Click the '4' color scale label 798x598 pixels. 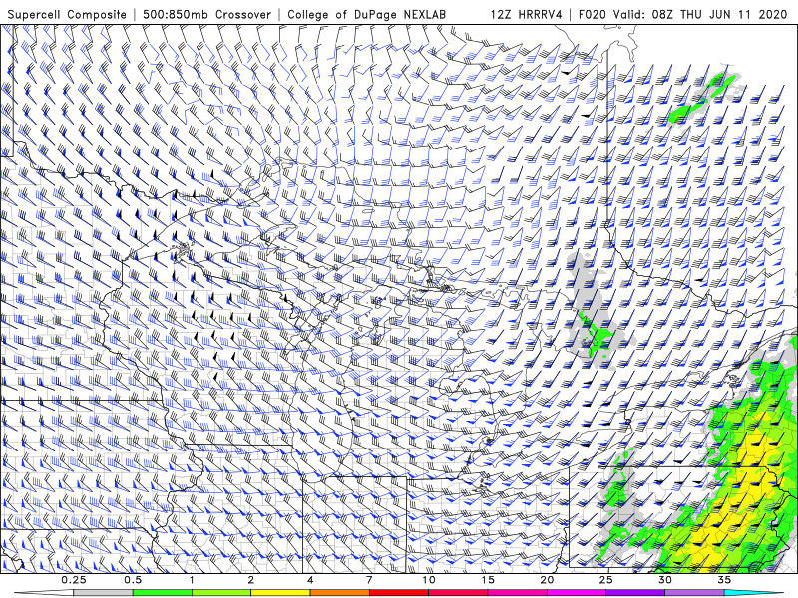[x=310, y=580]
